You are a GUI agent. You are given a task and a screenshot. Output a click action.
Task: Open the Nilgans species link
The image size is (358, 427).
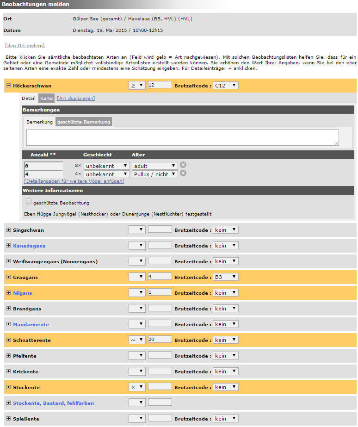22,293
